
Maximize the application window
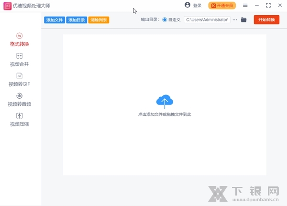(268, 5)
